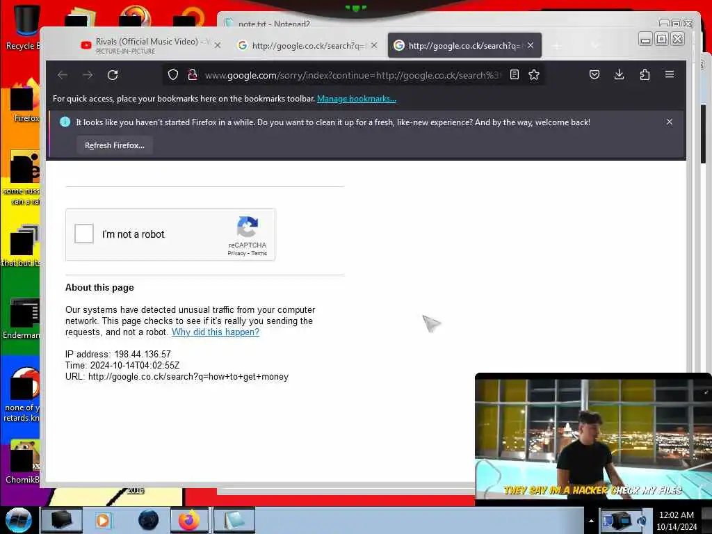This screenshot has width=712, height=534.
Task: Click the Time 2024-10-14T04:02:55Z text
Action: pyautogui.click(x=122, y=365)
